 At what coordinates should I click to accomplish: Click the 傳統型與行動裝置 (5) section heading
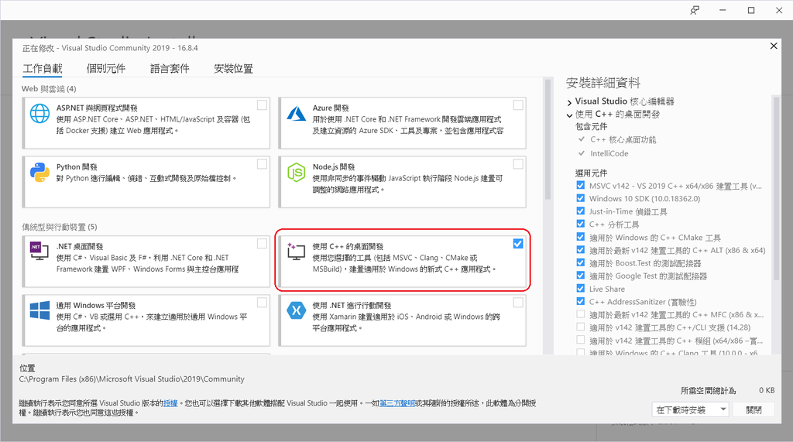coord(59,227)
